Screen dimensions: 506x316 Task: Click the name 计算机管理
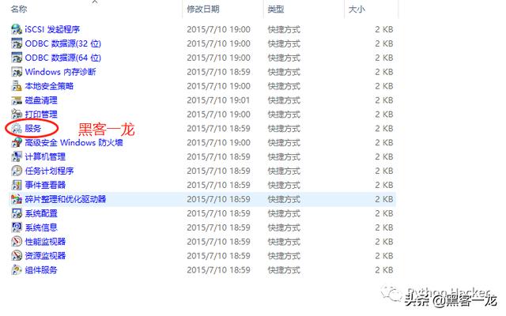[x=45, y=156]
